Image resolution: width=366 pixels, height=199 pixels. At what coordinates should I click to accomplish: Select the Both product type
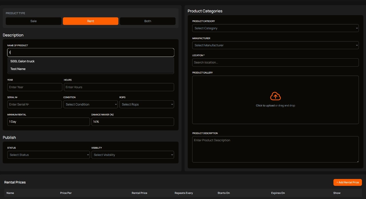pos(148,21)
